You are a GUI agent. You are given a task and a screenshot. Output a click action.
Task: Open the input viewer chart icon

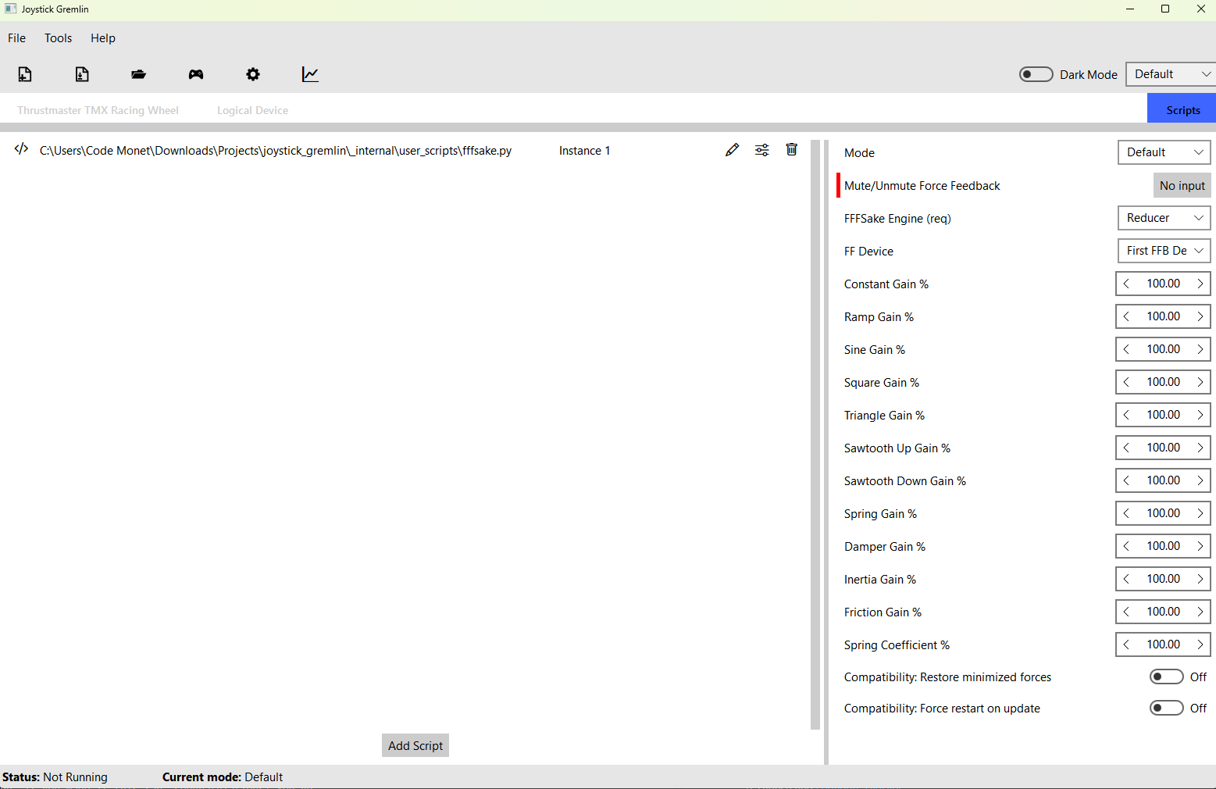coord(309,74)
